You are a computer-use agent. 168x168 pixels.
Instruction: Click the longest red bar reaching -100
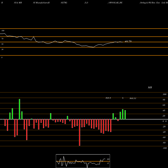tap(80, 132)
